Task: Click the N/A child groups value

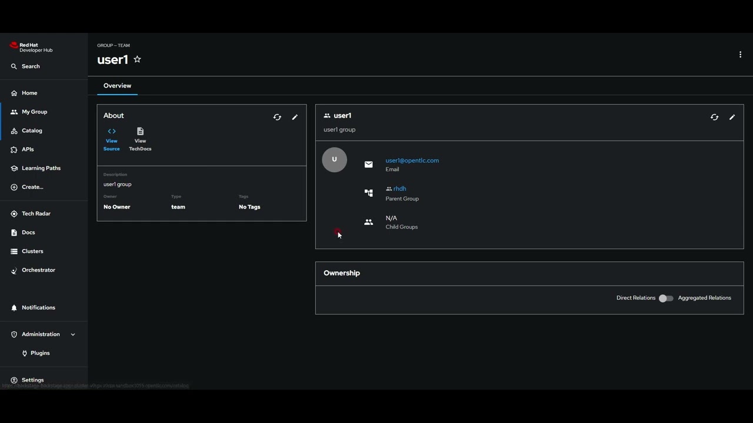Action: pyautogui.click(x=391, y=218)
